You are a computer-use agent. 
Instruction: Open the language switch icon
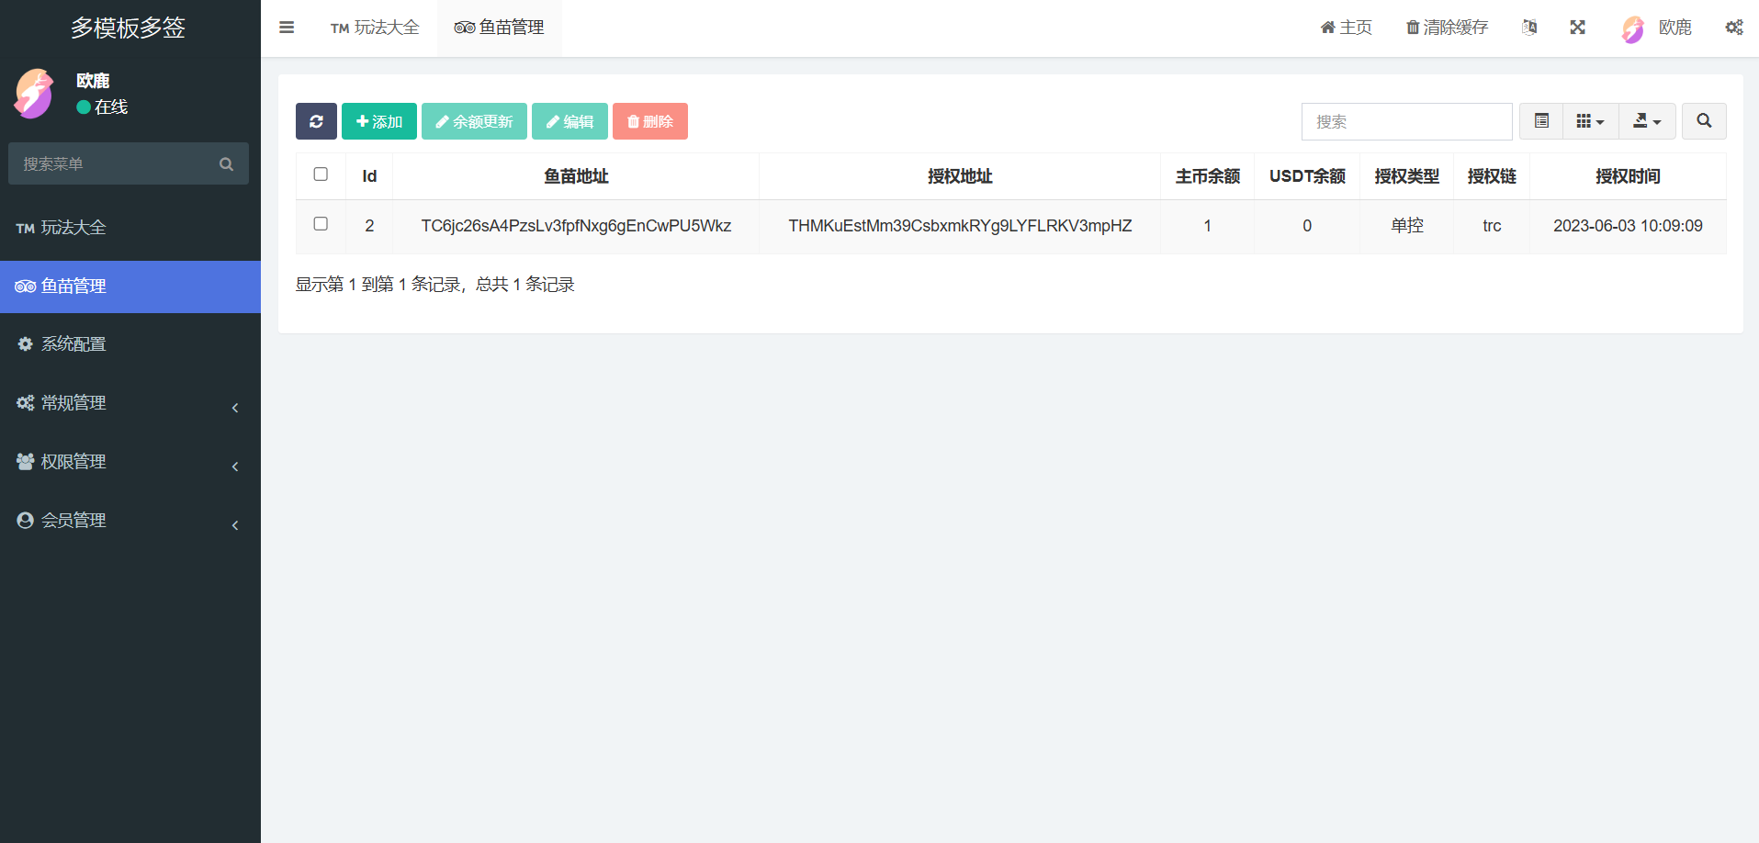[x=1529, y=28]
